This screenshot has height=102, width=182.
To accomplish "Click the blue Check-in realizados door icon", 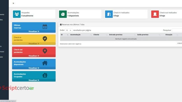I will click(x=109, y=14).
